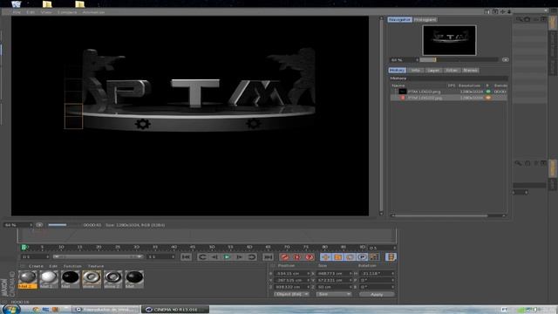The width and height of the screenshot is (558, 314).
Task: Click the Rotation H value field
Action: [x=377, y=273]
